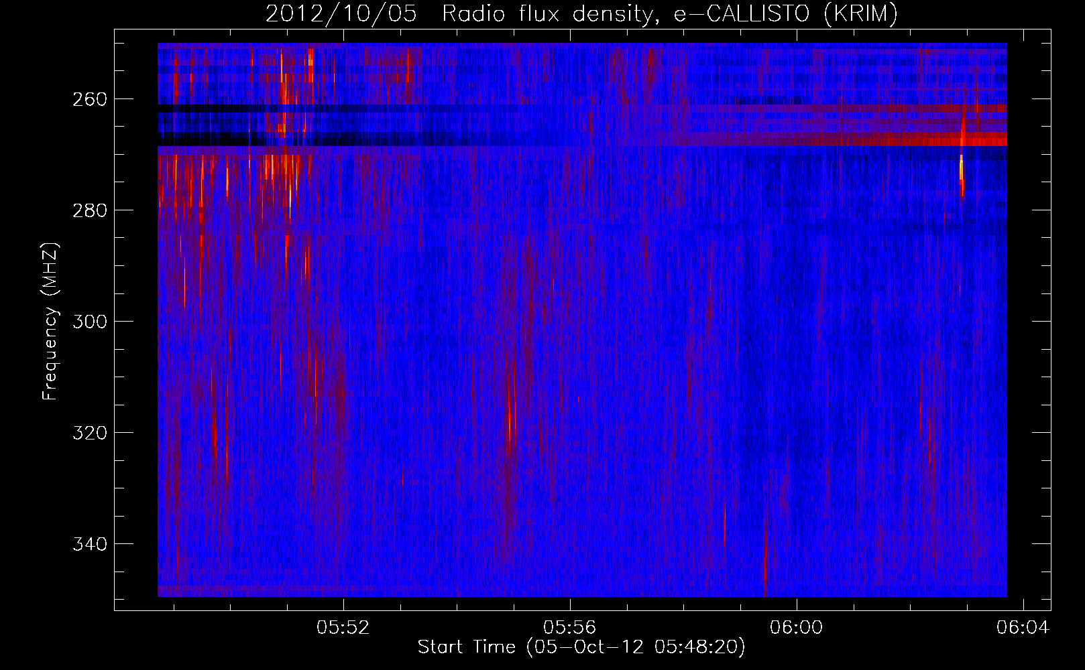Click the 300 frequency tick label
Screen dimensions: 1085x670
click(90, 322)
